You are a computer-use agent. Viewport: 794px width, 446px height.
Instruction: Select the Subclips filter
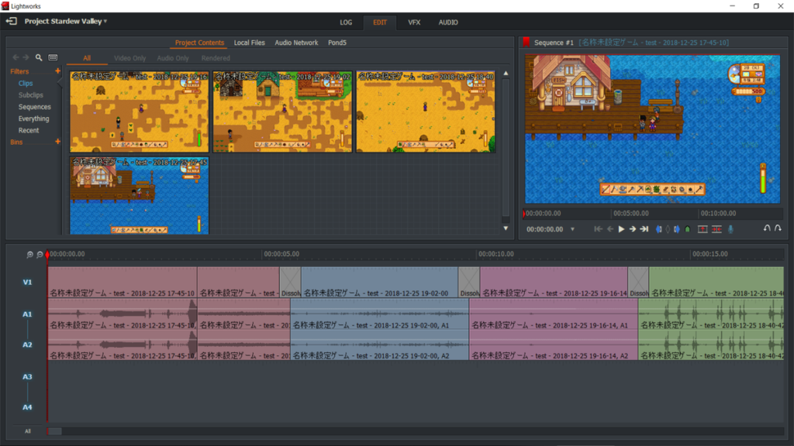[x=31, y=95]
